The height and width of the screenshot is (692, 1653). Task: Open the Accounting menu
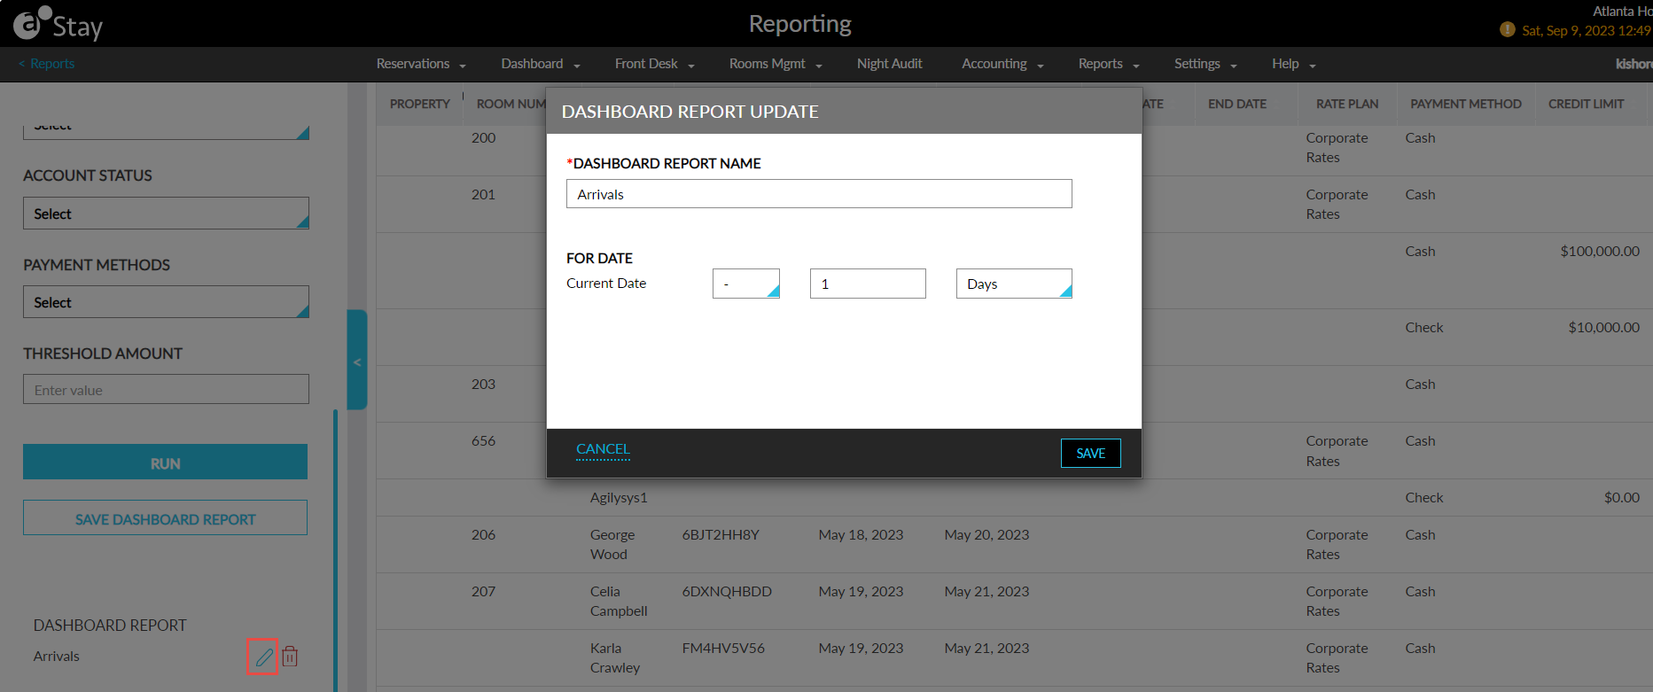(1002, 64)
